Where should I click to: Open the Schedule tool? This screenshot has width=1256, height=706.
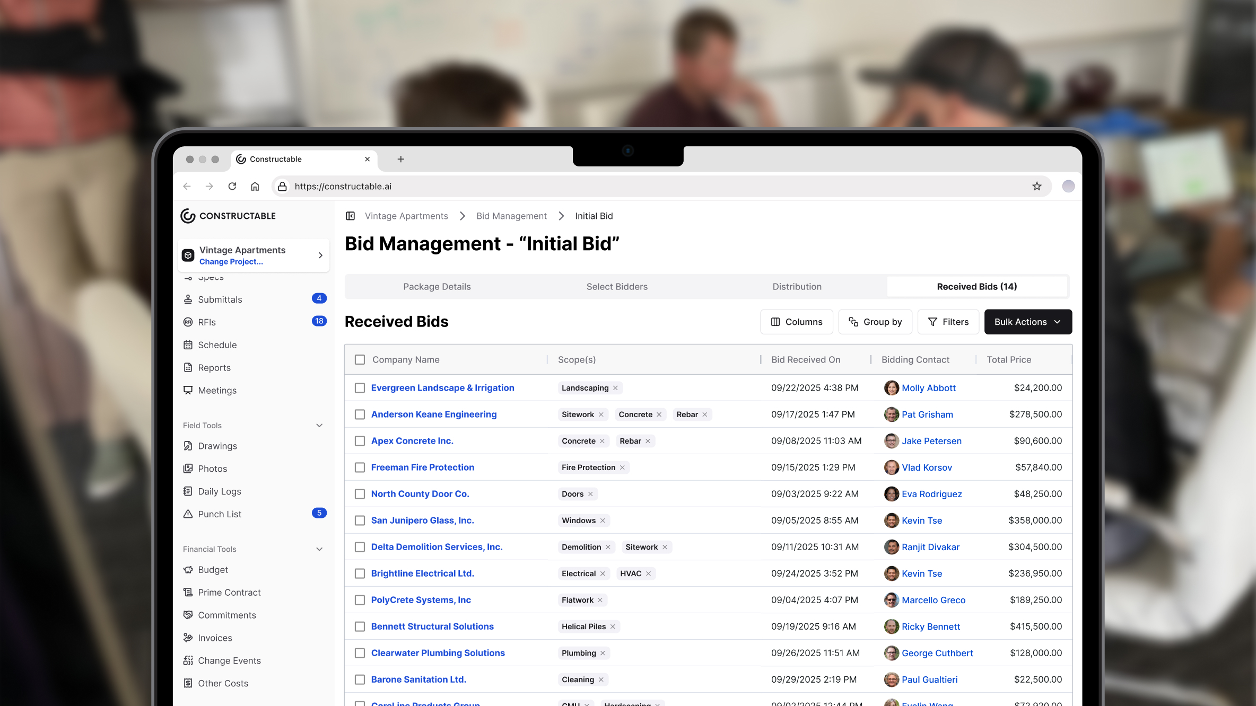coord(188,345)
